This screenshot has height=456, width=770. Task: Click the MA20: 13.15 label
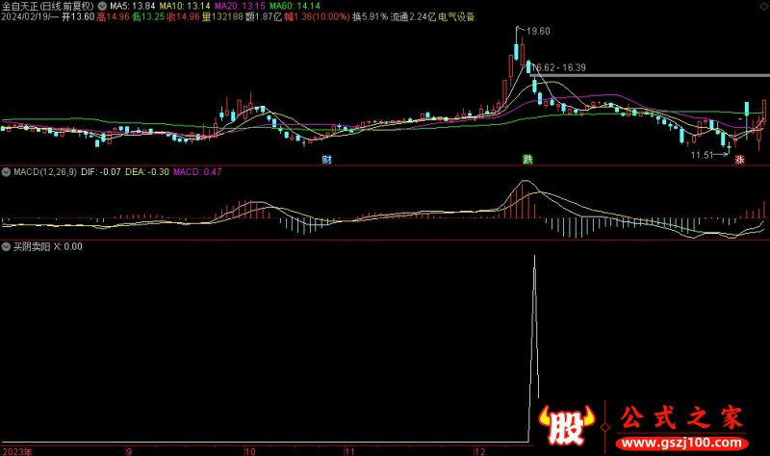point(240,6)
